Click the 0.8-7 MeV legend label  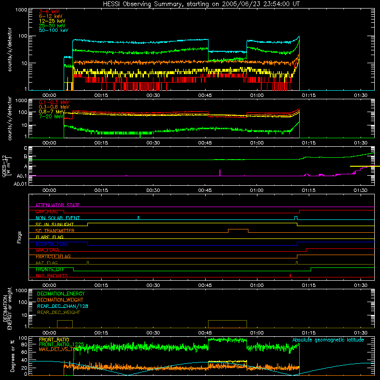click(52, 112)
